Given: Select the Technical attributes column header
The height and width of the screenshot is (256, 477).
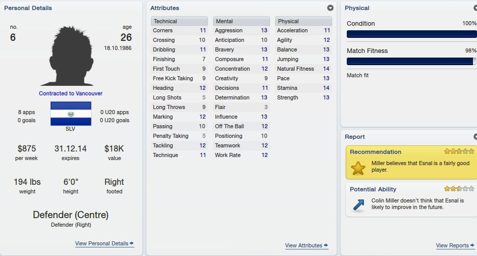Looking at the screenshot, I should [179, 21].
